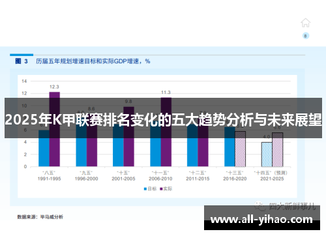Click the 14 y-axis tick label

point(24,81)
